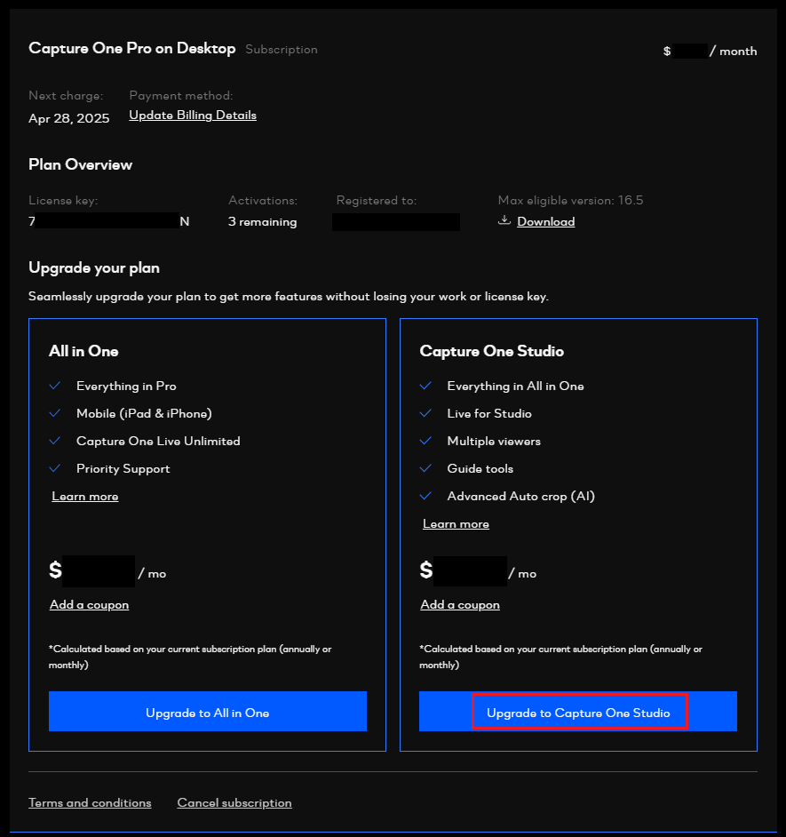Screen dimensions: 786x837
Task: Add a coupon for All in One plan
Action: tap(89, 605)
